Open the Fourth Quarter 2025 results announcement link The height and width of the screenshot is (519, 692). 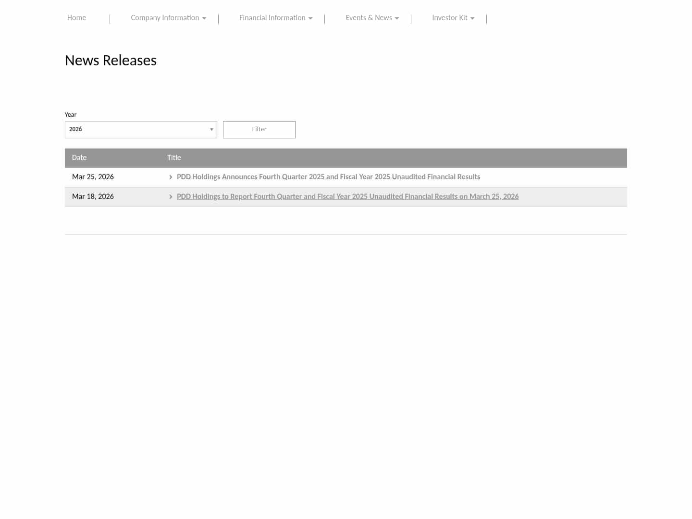point(328,177)
